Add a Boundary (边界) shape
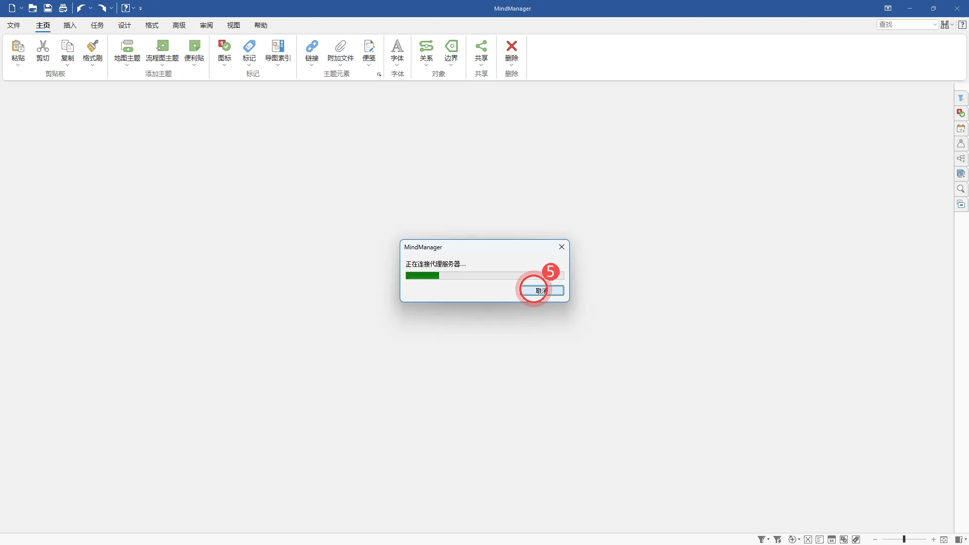The width and height of the screenshot is (969, 545). pos(451,46)
